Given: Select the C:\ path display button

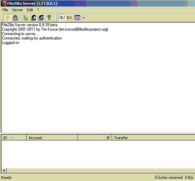Looking at the screenshot, I should pos(69,17).
